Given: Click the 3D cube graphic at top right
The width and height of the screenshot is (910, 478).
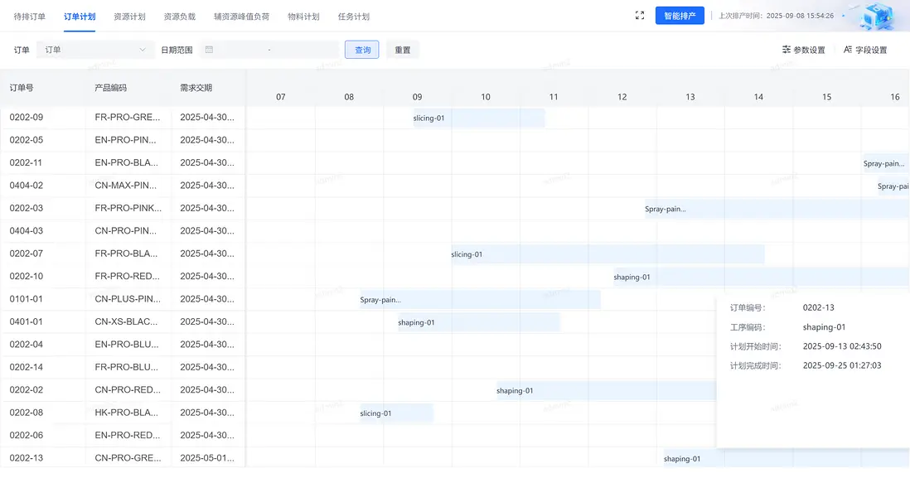Looking at the screenshot, I should [x=879, y=16].
